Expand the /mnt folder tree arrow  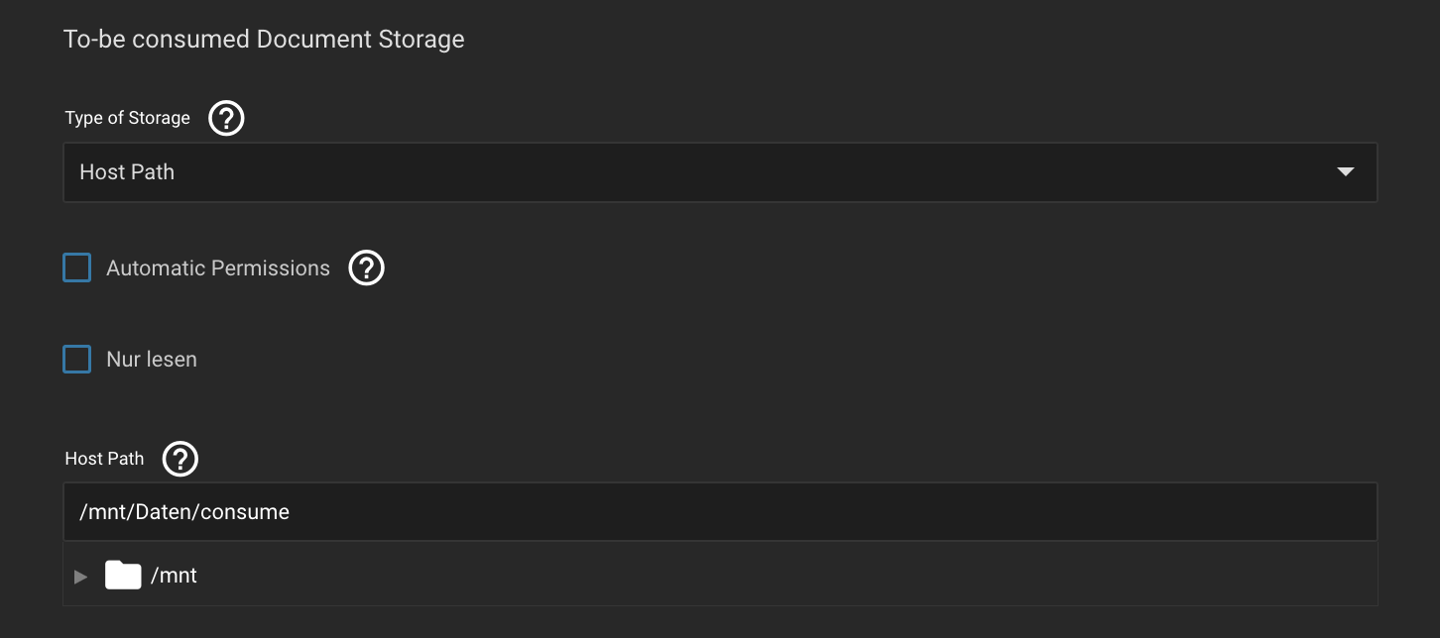tap(81, 576)
